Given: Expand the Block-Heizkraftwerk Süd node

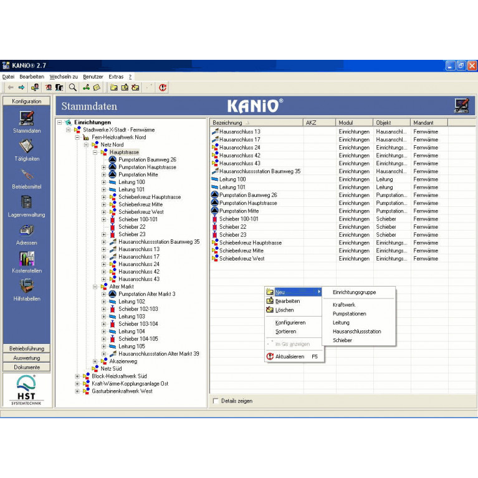Looking at the screenshot, I should pos(77,376).
